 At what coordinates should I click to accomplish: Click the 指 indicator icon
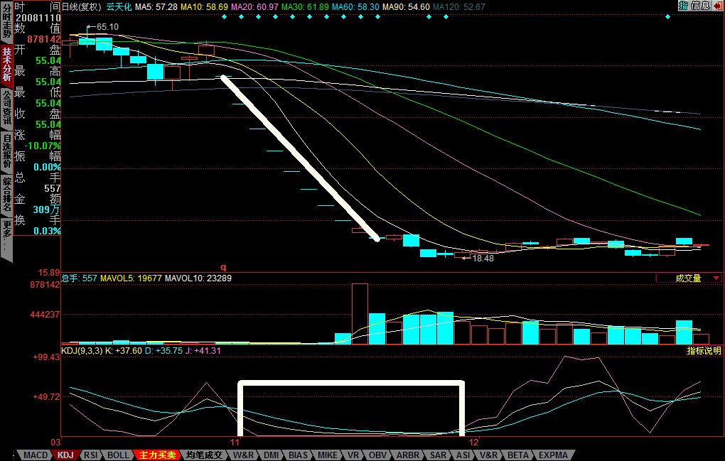[x=683, y=6]
